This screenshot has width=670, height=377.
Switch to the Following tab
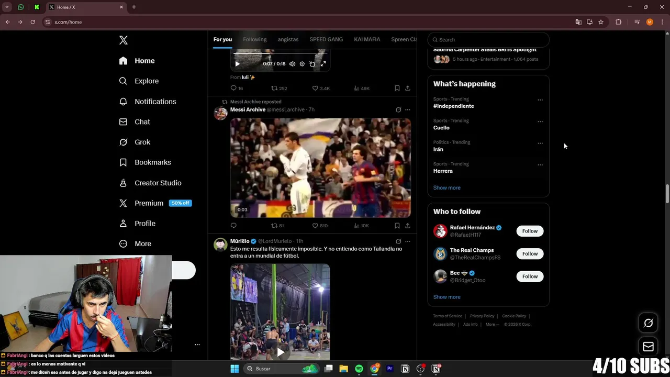pos(254,39)
